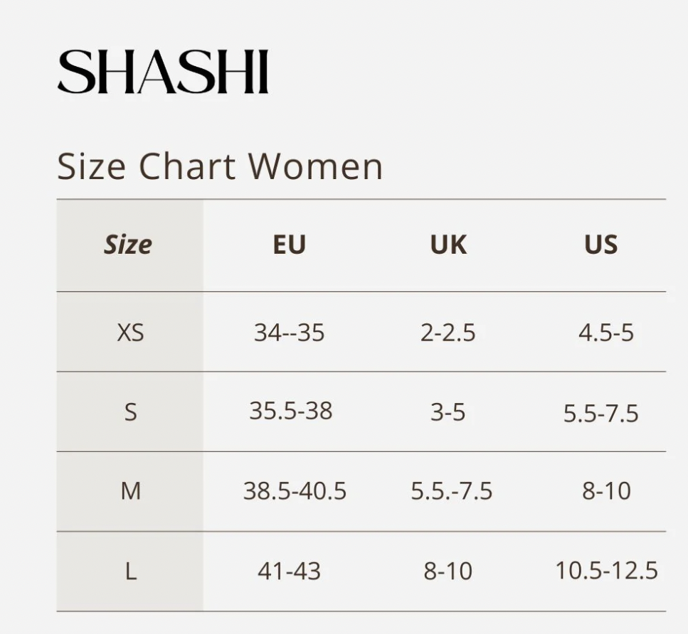Select the Size Chart Women heading

[x=220, y=166]
